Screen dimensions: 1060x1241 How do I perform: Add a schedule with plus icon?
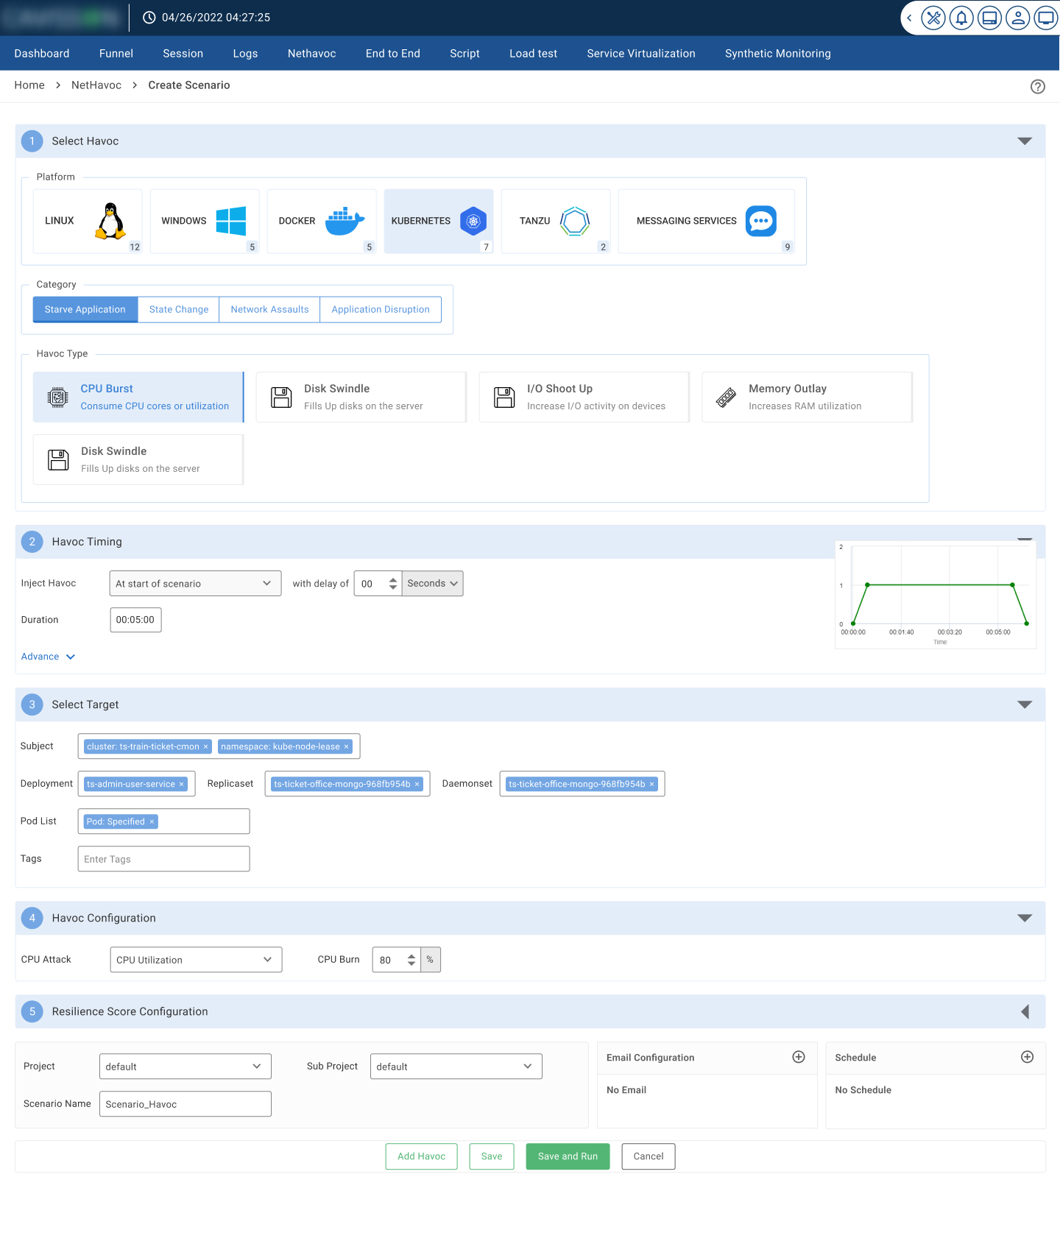pyautogui.click(x=1027, y=1057)
